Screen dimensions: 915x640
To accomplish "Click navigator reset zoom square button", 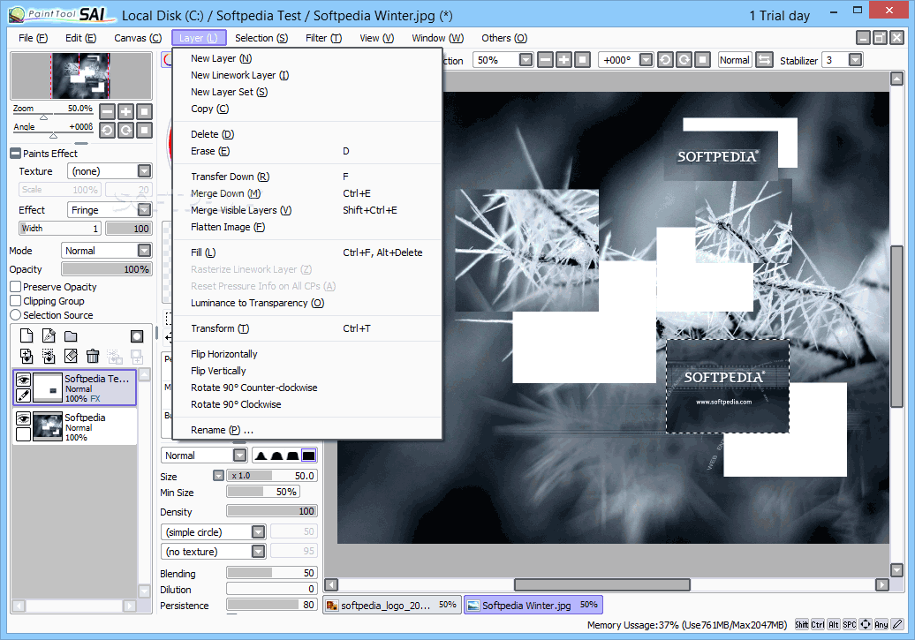I will (145, 111).
